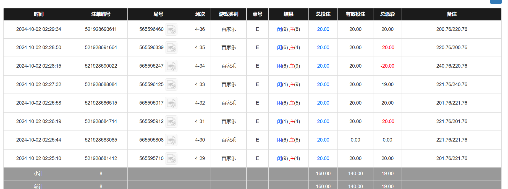The image size is (508, 189).
Task: Click the blue button at top right
Action: [496, 2]
